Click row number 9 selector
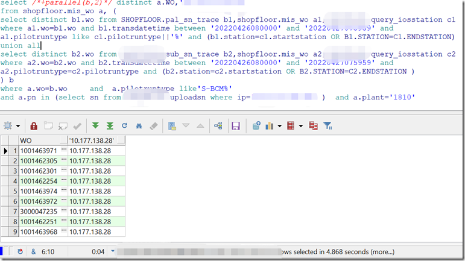Image resolution: width=465 pixels, height=261 pixels. point(14,231)
